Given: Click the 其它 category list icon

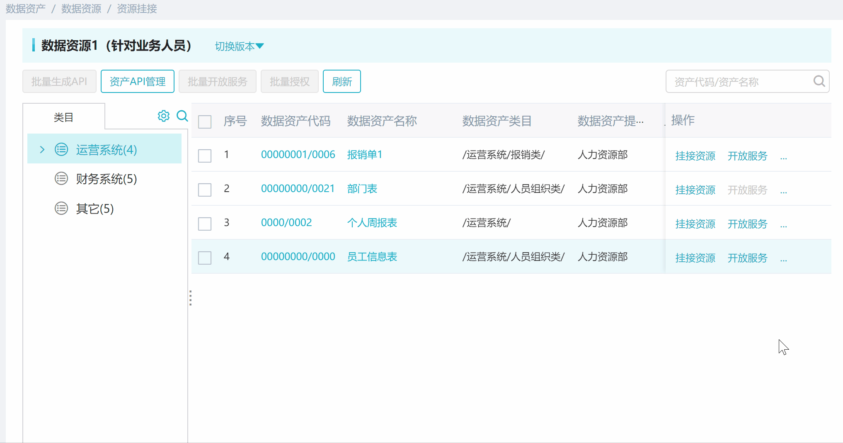Looking at the screenshot, I should (61, 208).
